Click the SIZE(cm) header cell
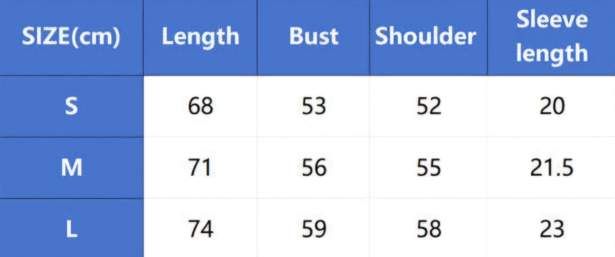The image size is (615, 257). coord(71,37)
